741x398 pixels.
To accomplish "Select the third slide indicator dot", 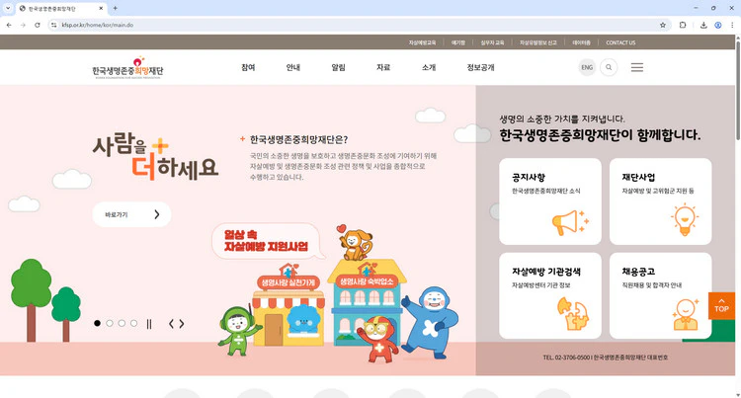I will point(122,323).
